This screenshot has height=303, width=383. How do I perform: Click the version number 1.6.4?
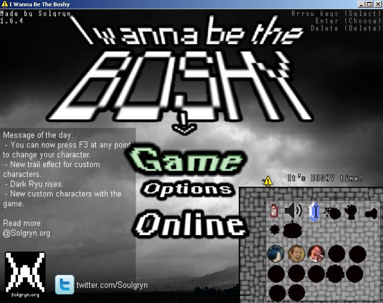tap(12, 21)
